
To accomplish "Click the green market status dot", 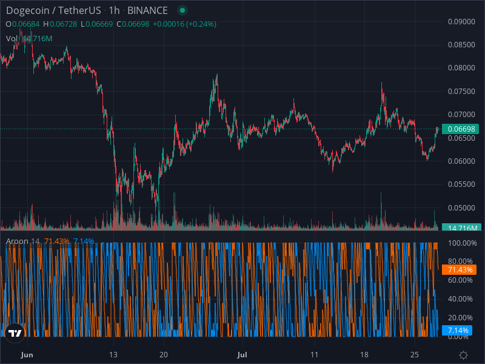I will [182, 10].
